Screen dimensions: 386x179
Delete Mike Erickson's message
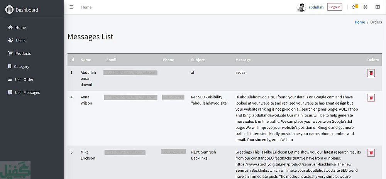(x=371, y=153)
